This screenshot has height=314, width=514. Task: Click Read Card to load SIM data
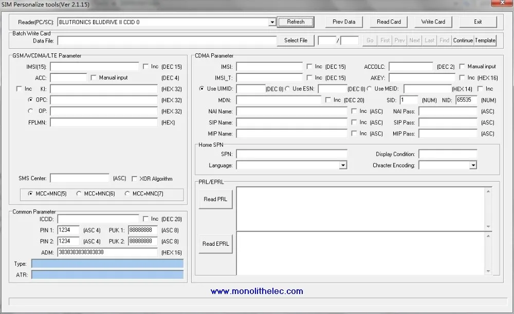pos(388,22)
